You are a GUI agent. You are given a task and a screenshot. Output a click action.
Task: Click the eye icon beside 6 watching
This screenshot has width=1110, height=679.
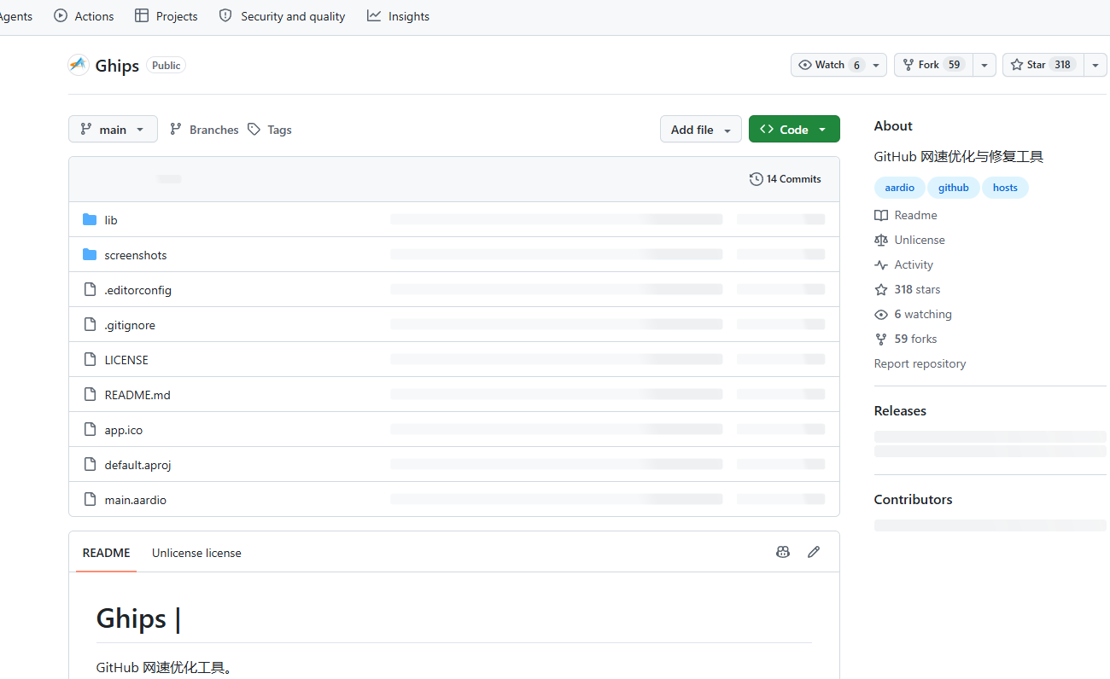[x=881, y=315]
